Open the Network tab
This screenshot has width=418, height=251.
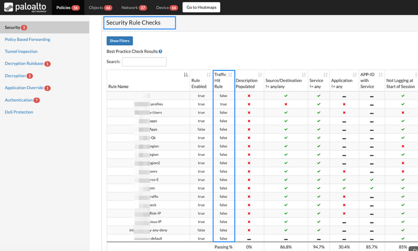134,7
